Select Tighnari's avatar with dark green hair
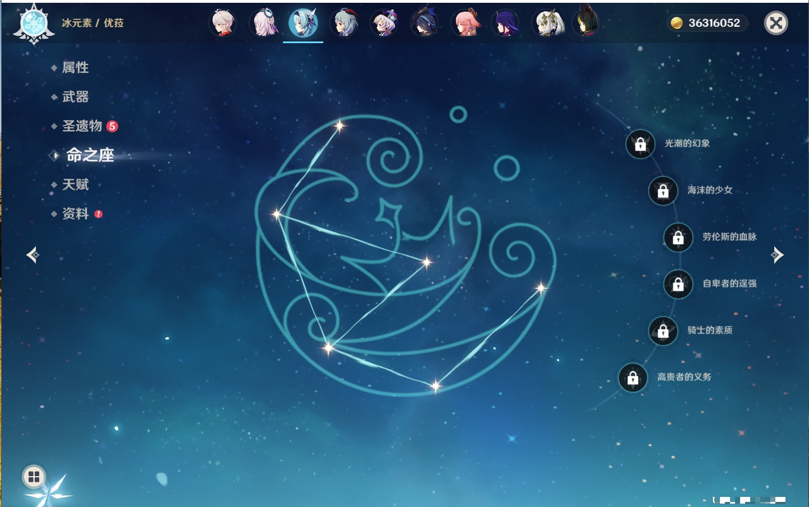Screen dimensions: 809x507 click(x=586, y=23)
